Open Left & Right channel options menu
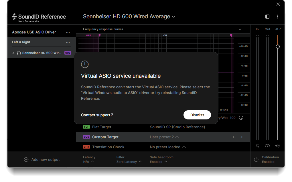Screen dimensions: 292x182 [x=68, y=42]
